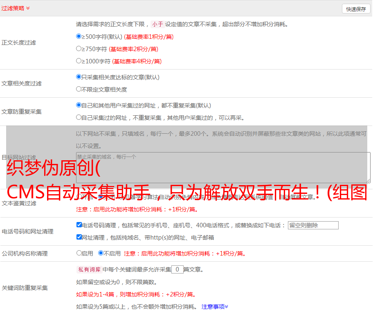This screenshot has width=373, height=314.
Task: Click the 公司机构名称清理 row label
Action: [25, 253]
